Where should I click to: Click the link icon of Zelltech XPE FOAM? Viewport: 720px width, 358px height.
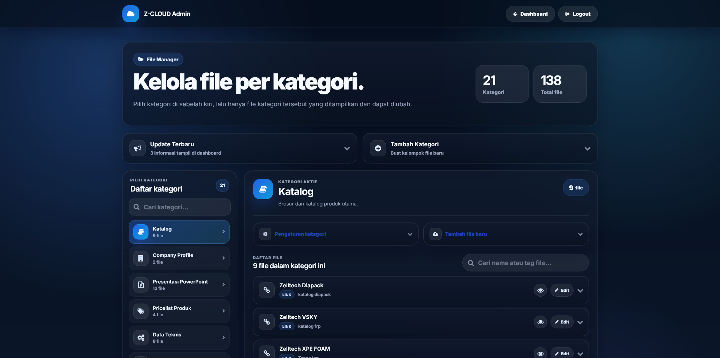tap(267, 352)
